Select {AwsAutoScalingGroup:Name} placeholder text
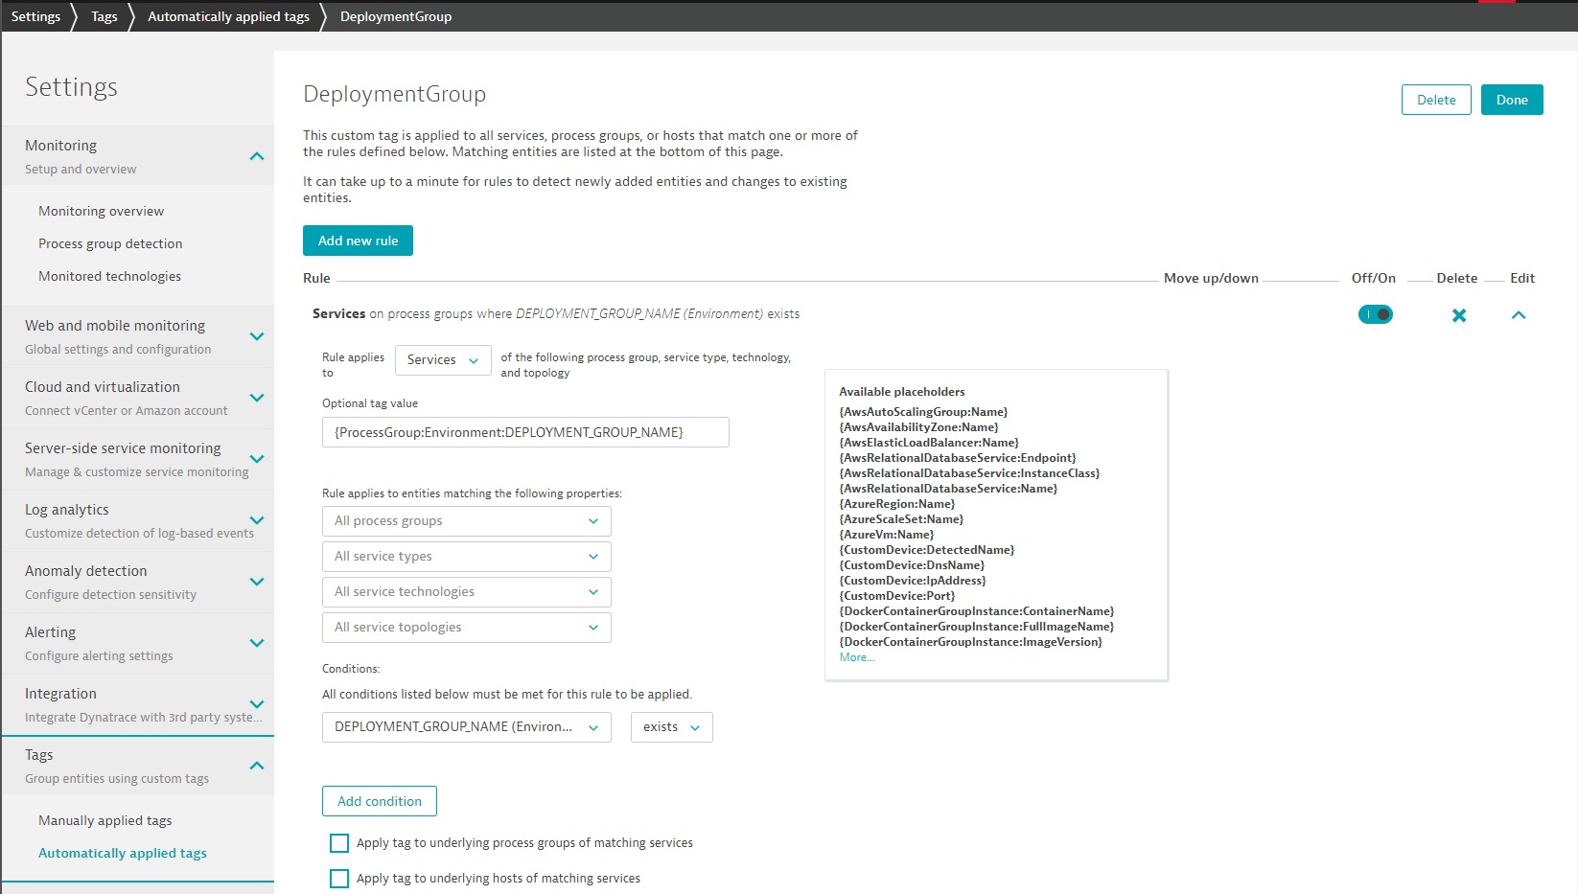The height and width of the screenshot is (894, 1578). tap(923, 412)
